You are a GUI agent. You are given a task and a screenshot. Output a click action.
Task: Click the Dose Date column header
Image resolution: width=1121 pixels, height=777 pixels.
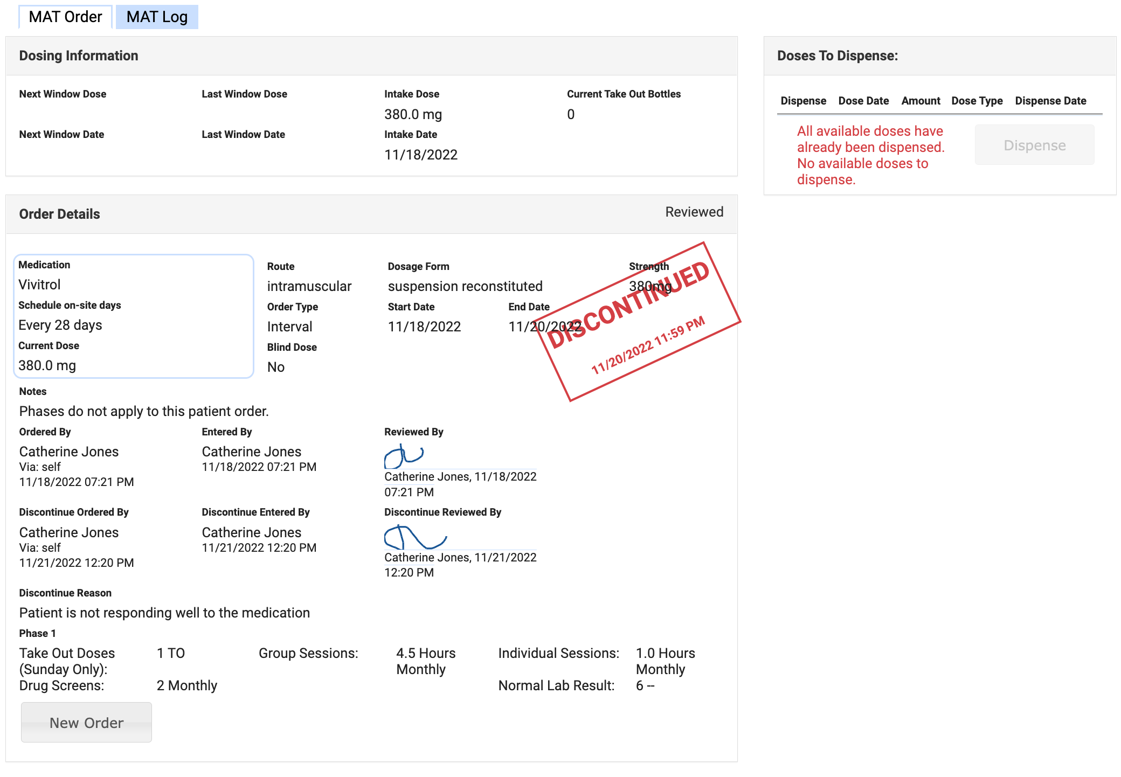click(863, 101)
